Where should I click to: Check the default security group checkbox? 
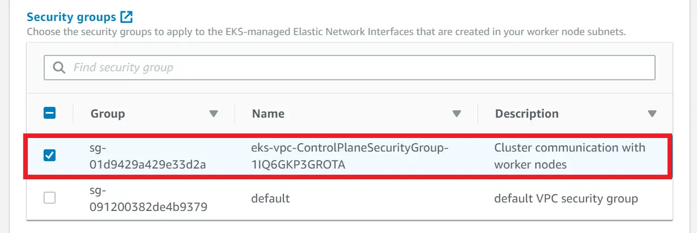[50, 199]
